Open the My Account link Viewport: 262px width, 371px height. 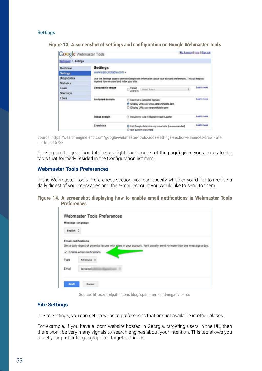click(186, 53)
